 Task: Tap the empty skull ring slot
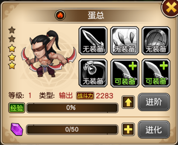pyautogui.click(x=93, y=73)
